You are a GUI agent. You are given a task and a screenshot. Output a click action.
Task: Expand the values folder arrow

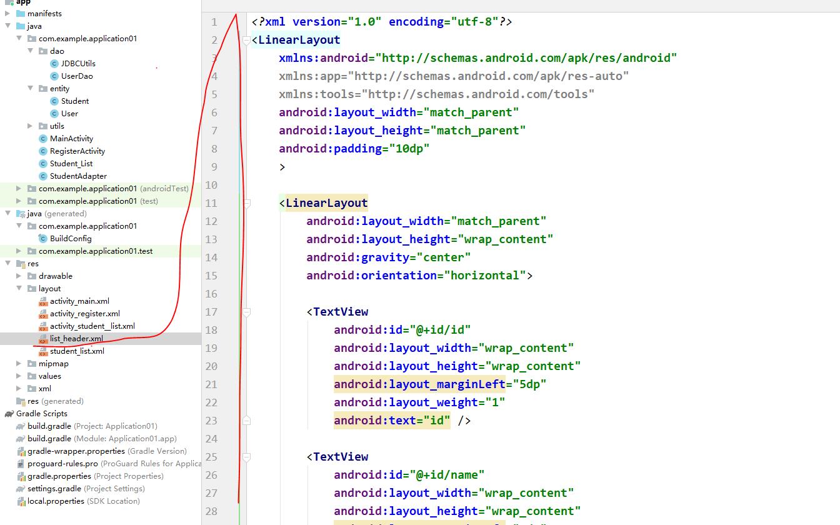coord(19,376)
